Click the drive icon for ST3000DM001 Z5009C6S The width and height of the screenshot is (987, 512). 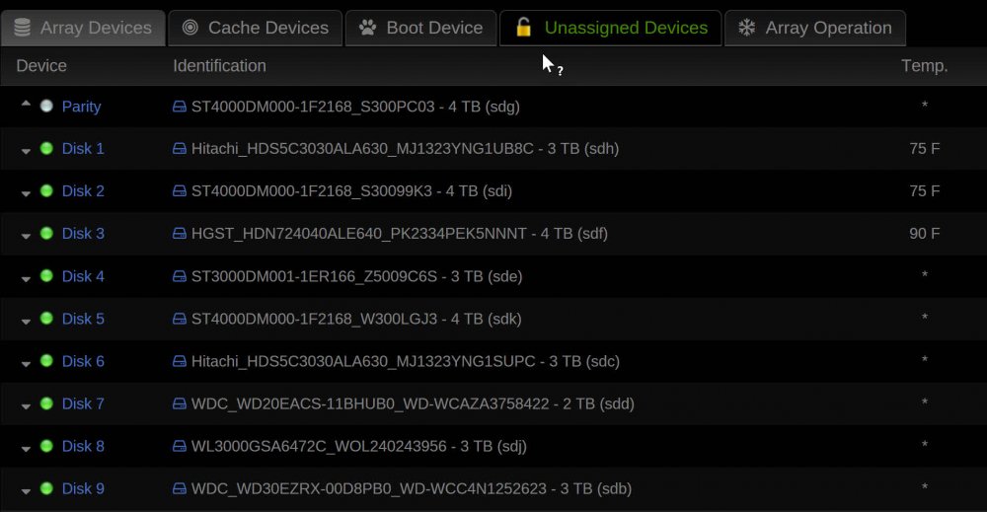click(x=180, y=276)
